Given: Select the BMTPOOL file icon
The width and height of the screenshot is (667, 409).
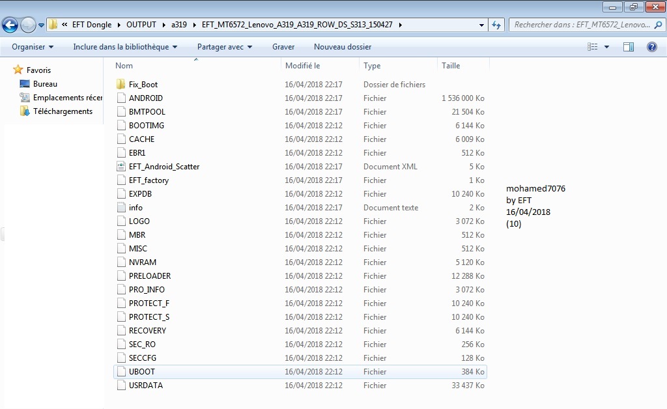Looking at the screenshot, I should coord(121,111).
